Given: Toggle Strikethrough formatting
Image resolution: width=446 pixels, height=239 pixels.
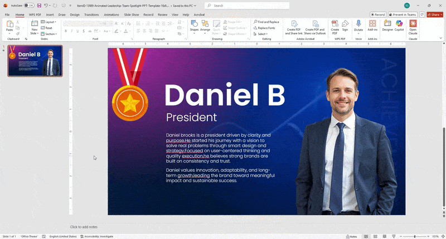Looking at the screenshot, I should pos(90,31).
